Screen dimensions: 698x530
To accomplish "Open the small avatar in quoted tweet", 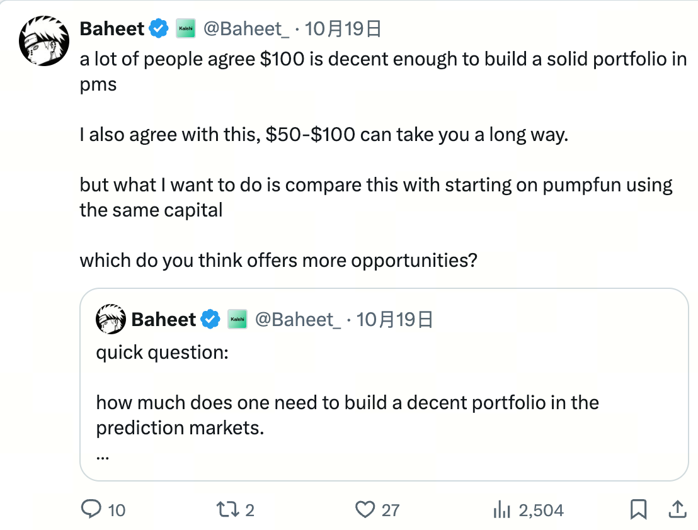I will tap(111, 319).
